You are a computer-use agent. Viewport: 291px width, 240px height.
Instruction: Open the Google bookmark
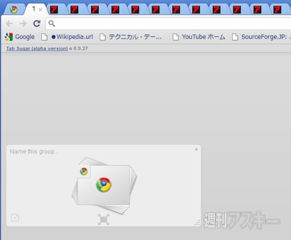(x=19, y=37)
